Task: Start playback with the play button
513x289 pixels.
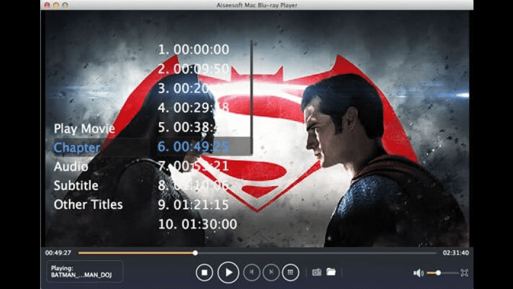Action: 228,272
